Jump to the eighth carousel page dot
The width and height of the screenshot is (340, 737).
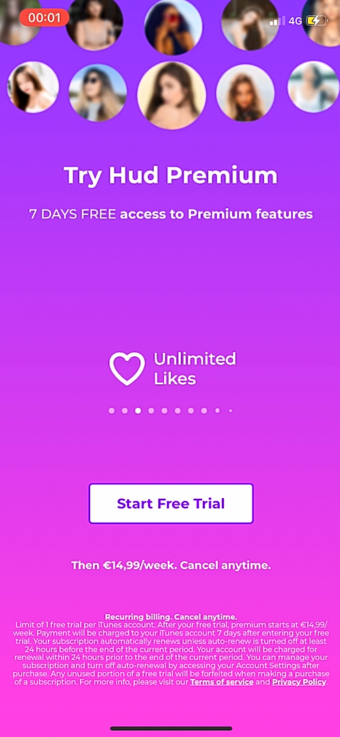[204, 411]
